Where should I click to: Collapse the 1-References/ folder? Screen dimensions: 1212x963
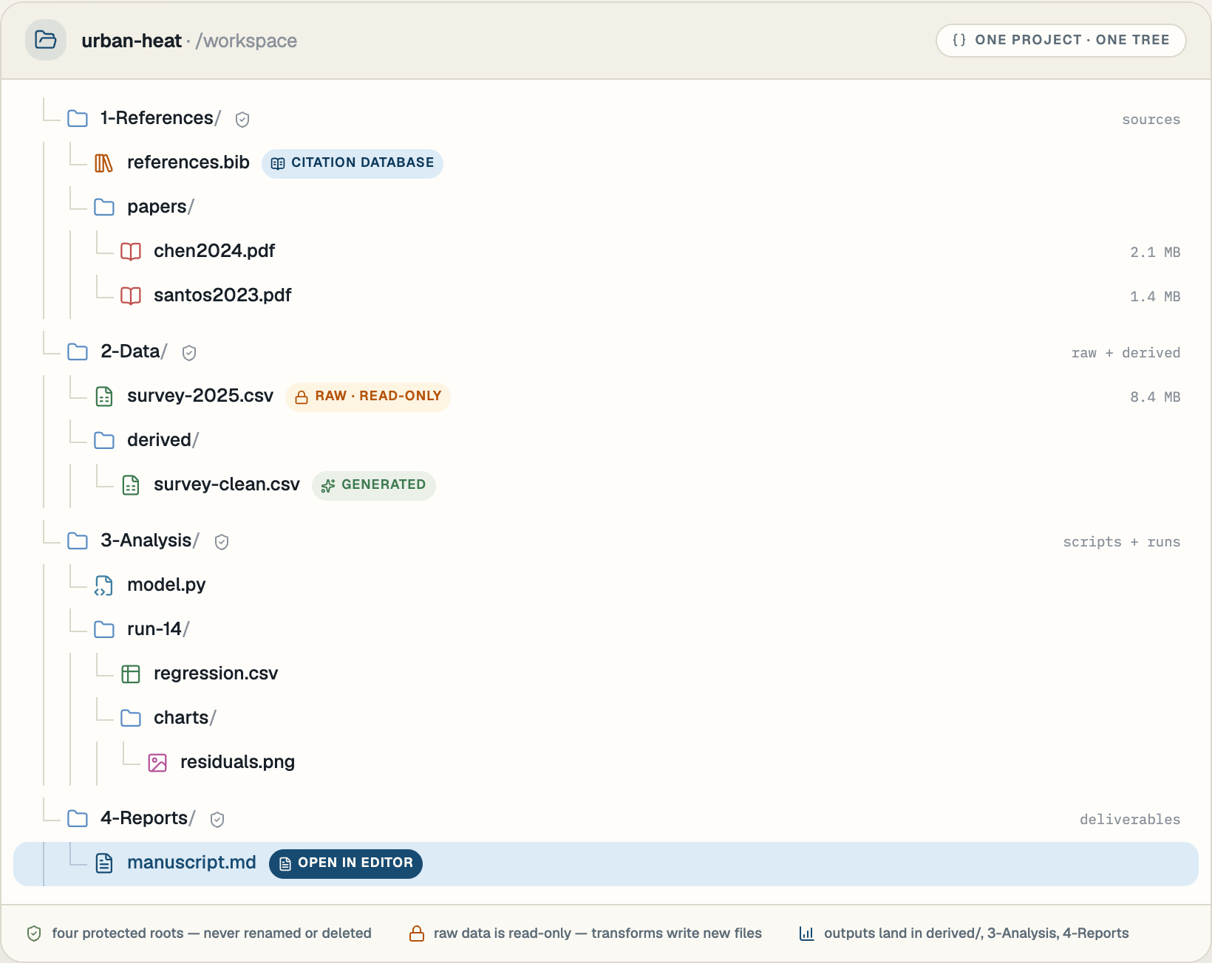tap(78, 119)
